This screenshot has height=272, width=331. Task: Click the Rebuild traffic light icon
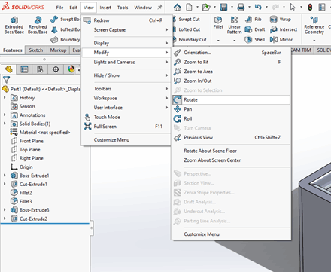tap(310, 7)
